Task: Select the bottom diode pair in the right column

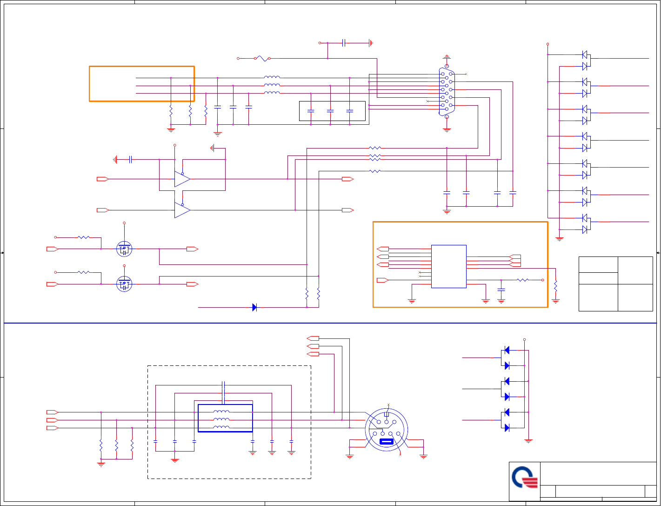Action: tap(586, 223)
